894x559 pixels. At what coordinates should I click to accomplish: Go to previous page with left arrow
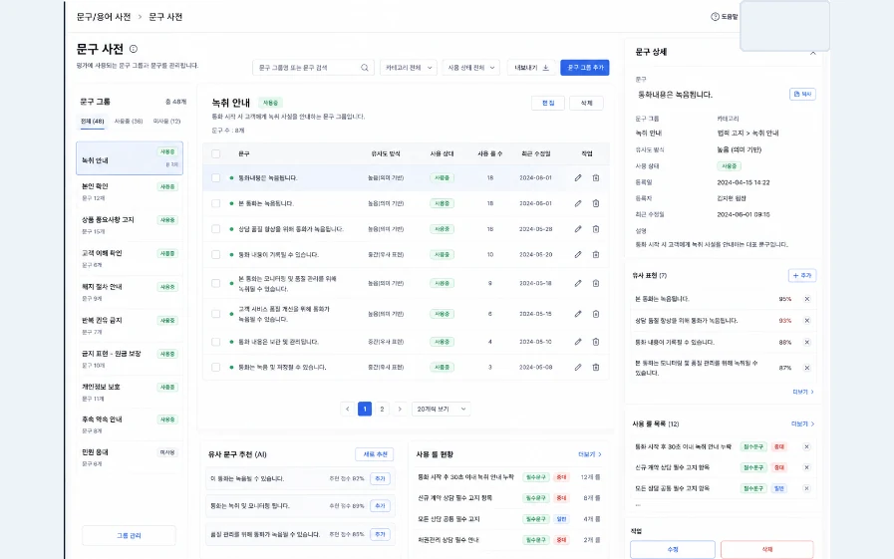[x=347, y=410]
